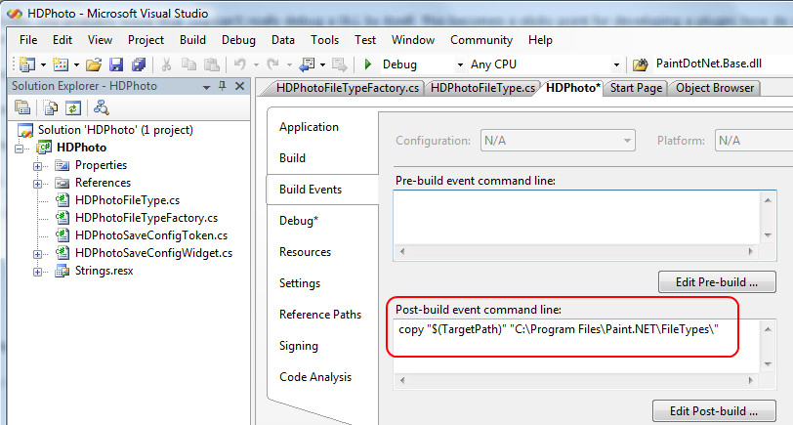Select the Build properties page
The image size is (793, 425).
292,158
